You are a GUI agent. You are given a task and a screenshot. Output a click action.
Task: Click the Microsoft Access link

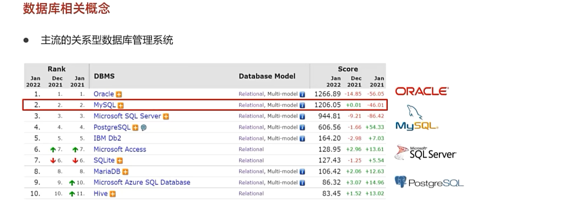[x=120, y=149]
